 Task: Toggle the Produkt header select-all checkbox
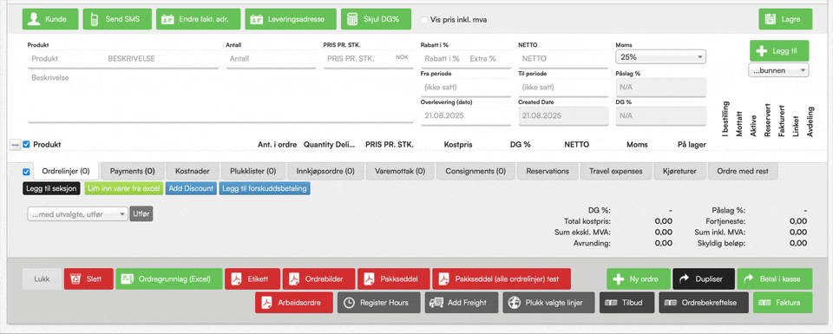coord(27,144)
